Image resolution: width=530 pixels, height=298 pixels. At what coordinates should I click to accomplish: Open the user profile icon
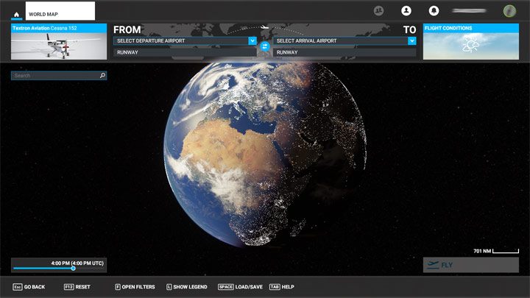[x=406, y=11]
